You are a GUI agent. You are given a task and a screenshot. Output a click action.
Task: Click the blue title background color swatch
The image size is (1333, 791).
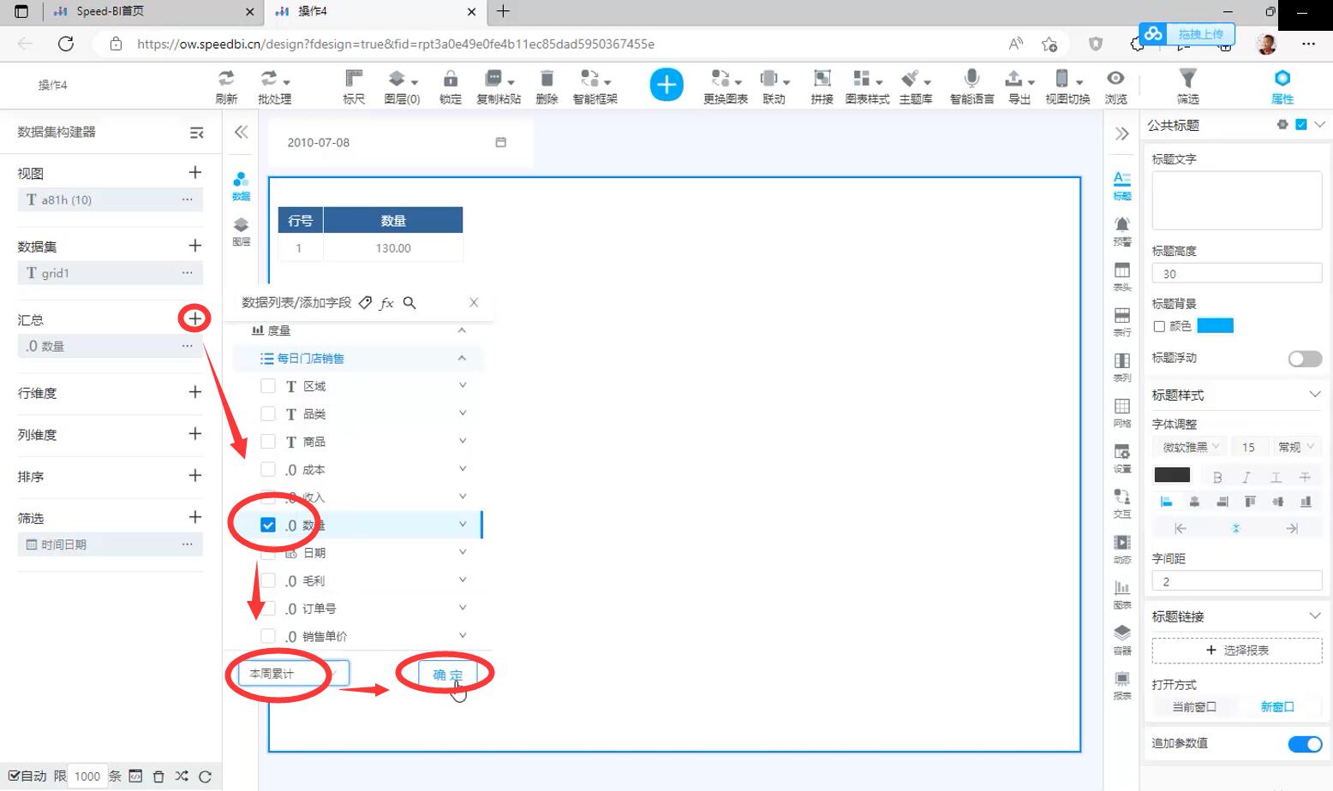tap(1215, 325)
